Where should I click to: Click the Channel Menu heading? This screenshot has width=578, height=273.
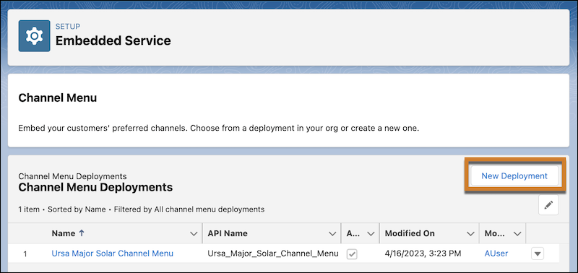coord(58,98)
